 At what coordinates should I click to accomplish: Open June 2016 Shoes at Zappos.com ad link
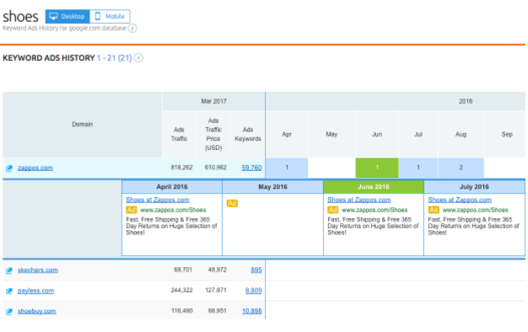point(359,200)
